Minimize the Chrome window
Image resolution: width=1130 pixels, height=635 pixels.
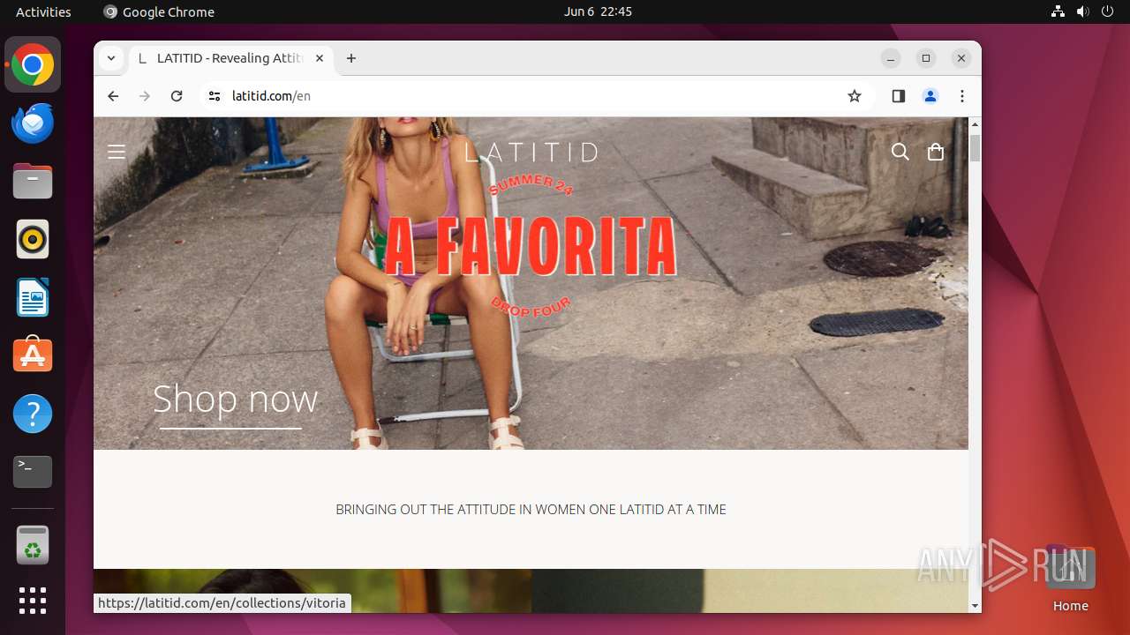click(x=891, y=58)
